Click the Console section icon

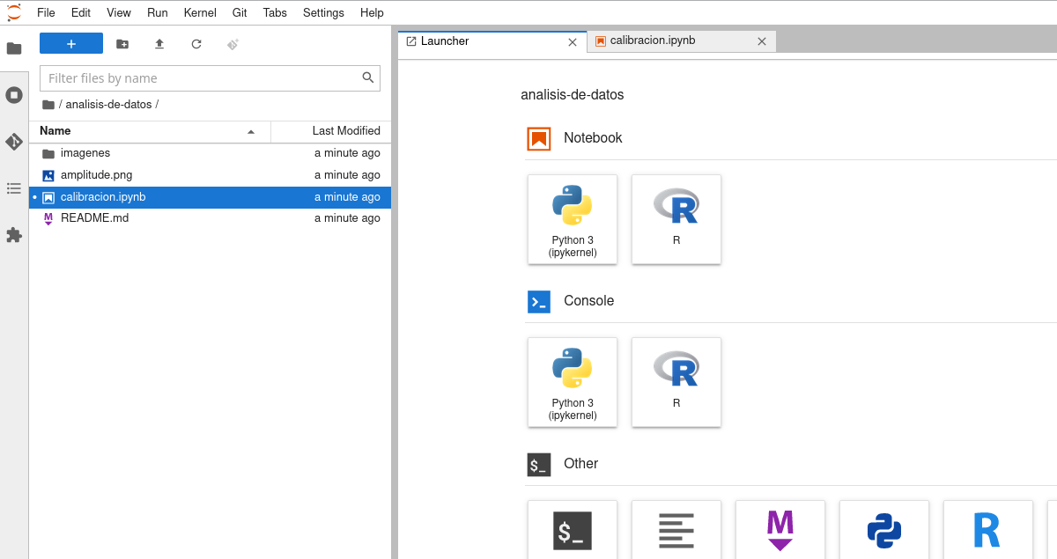point(539,301)
